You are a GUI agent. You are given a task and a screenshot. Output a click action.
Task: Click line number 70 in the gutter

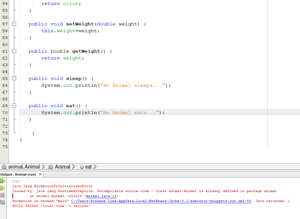5,112
